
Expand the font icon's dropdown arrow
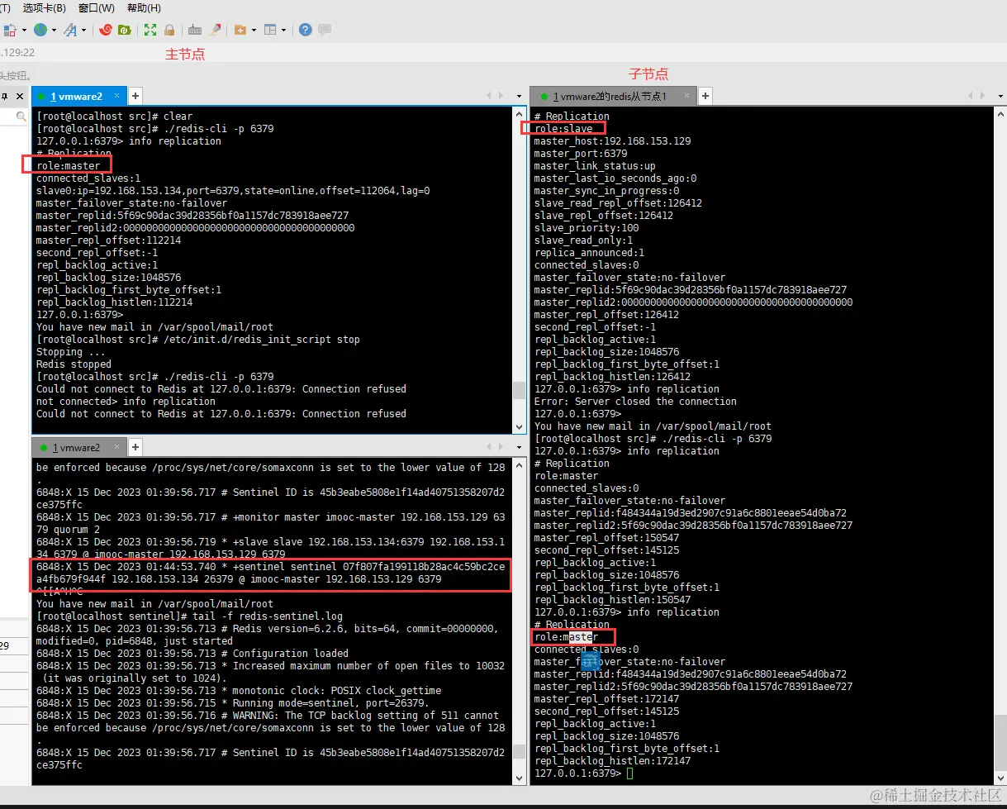pyautogui.click(x=83, y=30)
